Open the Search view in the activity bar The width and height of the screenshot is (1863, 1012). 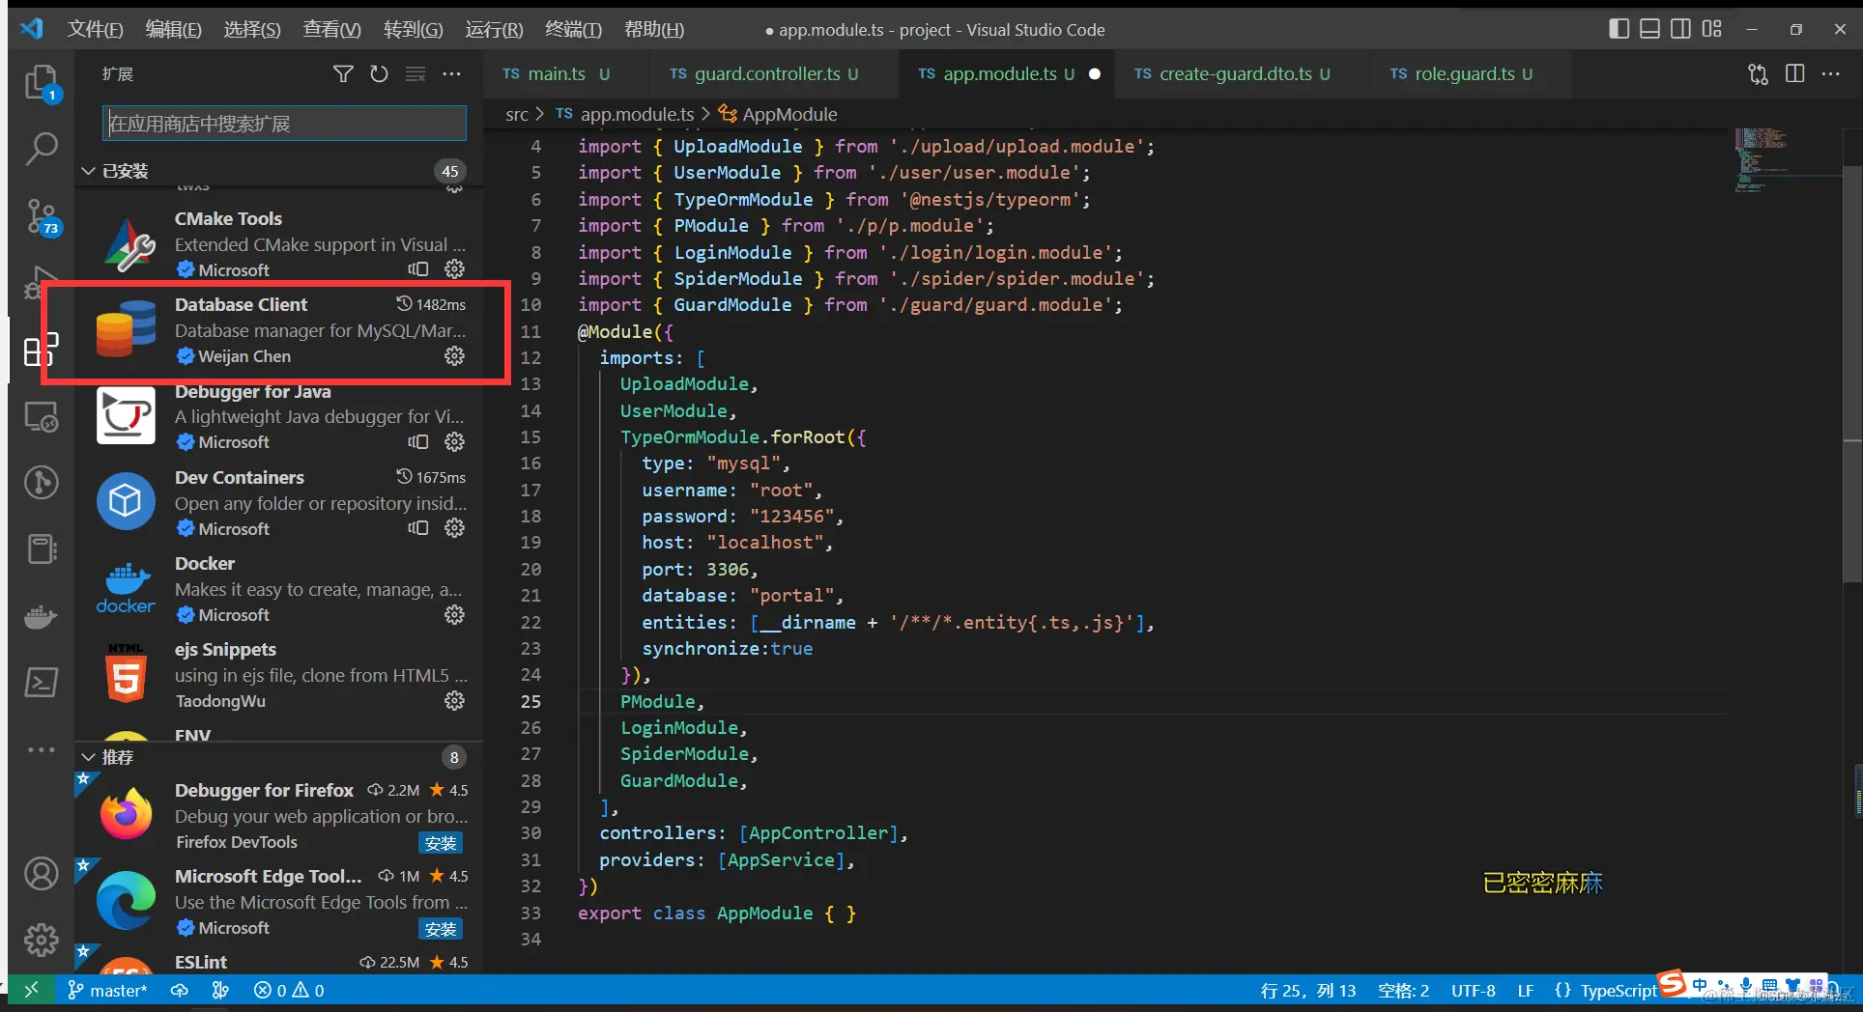pos(41,149)
